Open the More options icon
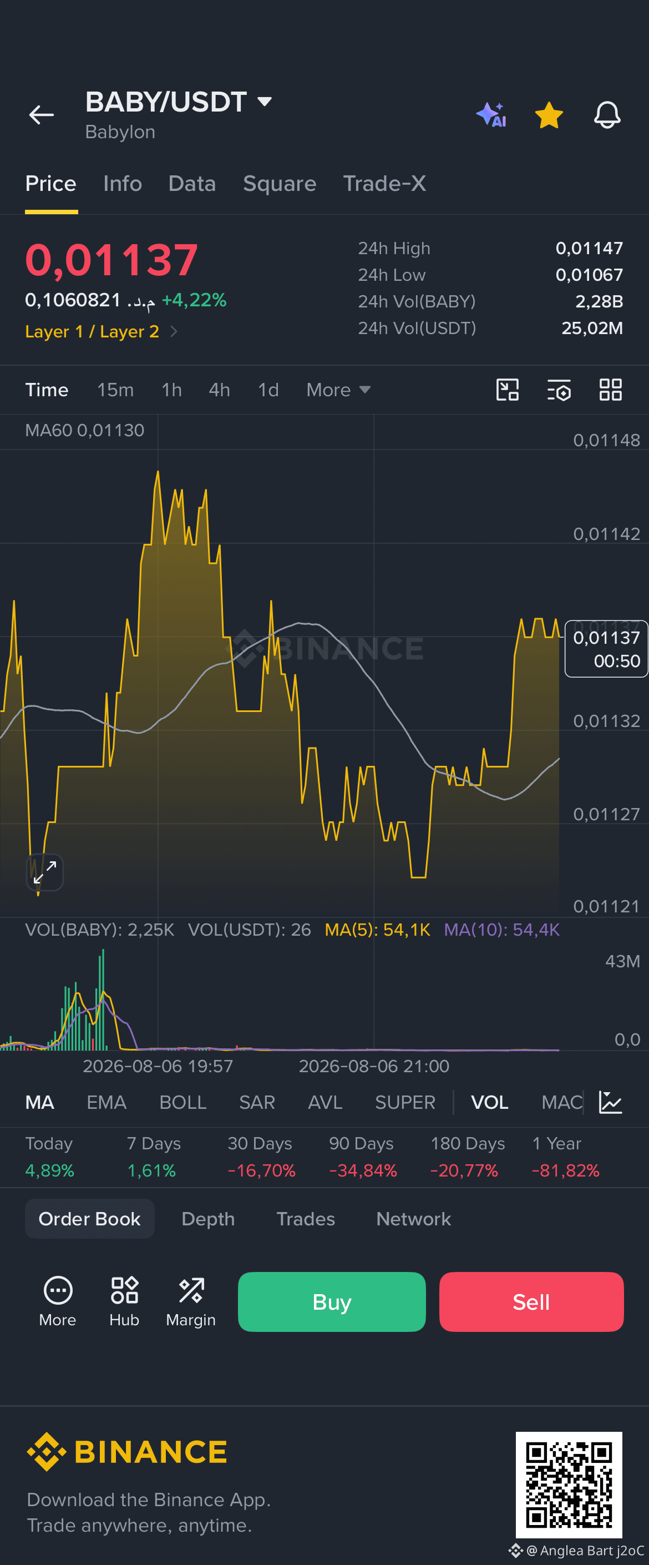 click(x=58, y=1301)
